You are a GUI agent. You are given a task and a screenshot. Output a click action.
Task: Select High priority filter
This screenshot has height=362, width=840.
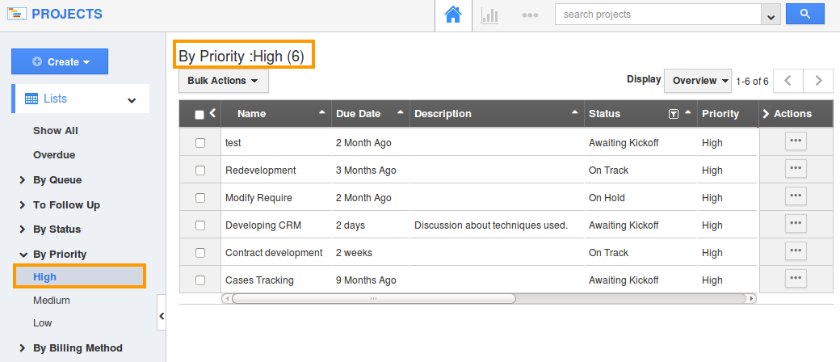tap(80, 276)
